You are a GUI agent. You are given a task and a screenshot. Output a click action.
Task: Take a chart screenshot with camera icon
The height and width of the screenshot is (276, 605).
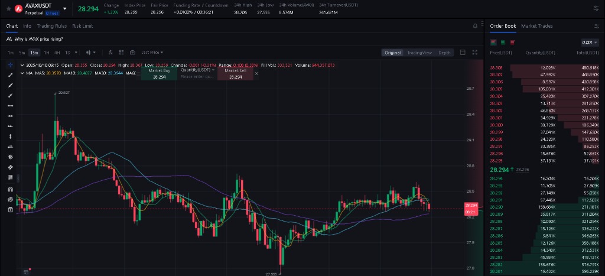[132, 52]
